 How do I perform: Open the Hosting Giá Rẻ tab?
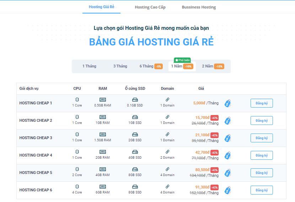tap(101, 7)
